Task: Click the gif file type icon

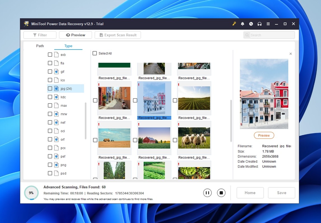Action: 56,72
